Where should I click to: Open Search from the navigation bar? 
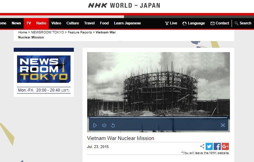point(243,23)
